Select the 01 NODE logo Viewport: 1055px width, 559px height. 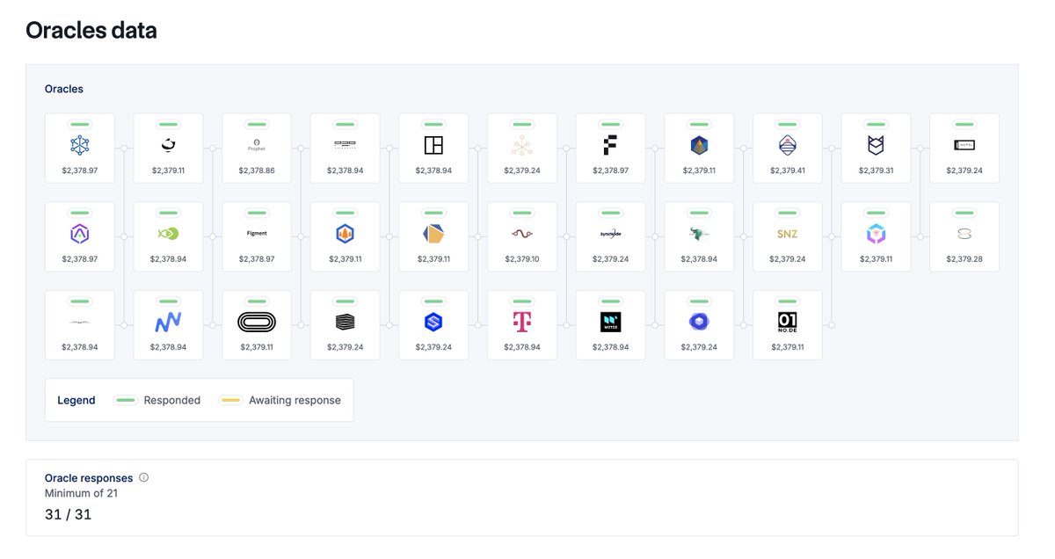pyautogui.click(x=787, y=323)
